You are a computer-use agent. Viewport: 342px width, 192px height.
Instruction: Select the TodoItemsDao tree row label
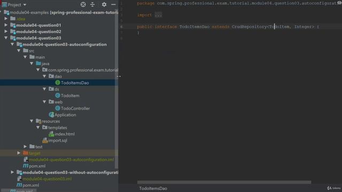(75, 83)
